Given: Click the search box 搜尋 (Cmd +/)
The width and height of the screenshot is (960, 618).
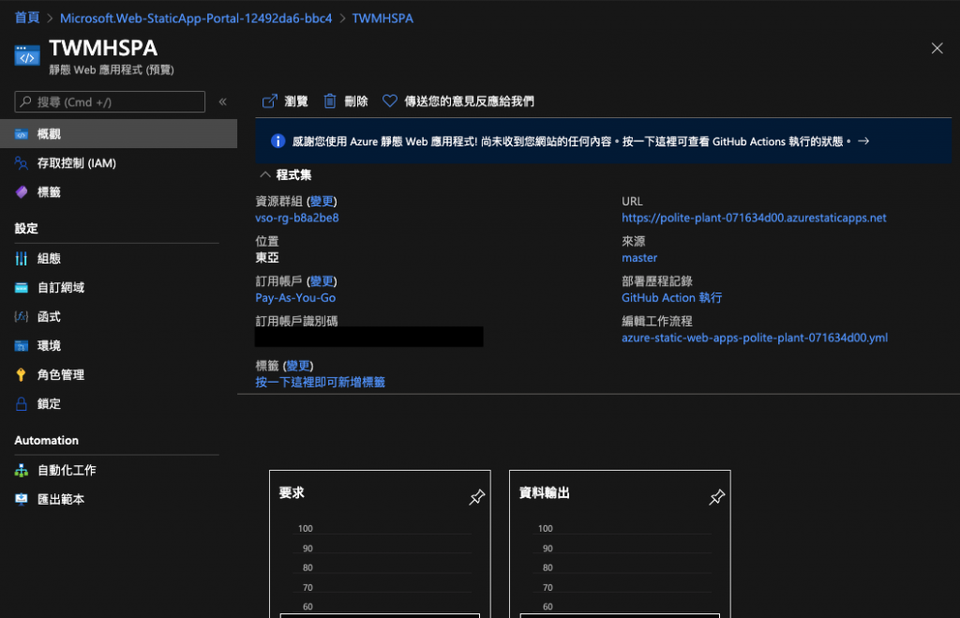Looking at the screenshot, I should pos(110,101).
